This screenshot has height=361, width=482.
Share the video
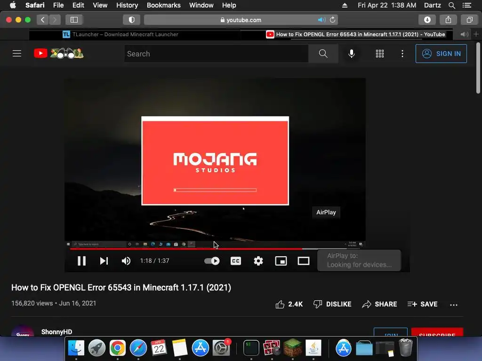(x=379, y=304)
